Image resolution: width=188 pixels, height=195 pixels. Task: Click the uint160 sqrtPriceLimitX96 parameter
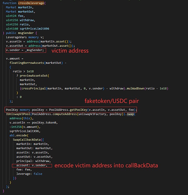click(x=28, y=29)
